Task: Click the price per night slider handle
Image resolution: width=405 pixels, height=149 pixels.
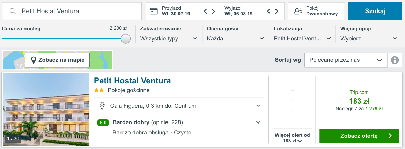Action: 126,39
